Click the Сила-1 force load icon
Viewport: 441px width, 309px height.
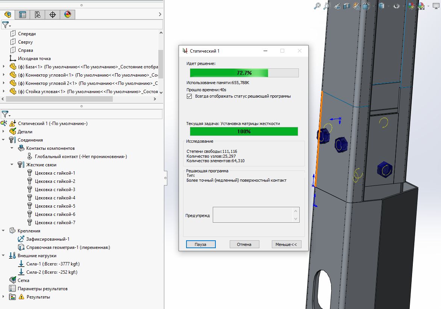click(x=21, y=264)
